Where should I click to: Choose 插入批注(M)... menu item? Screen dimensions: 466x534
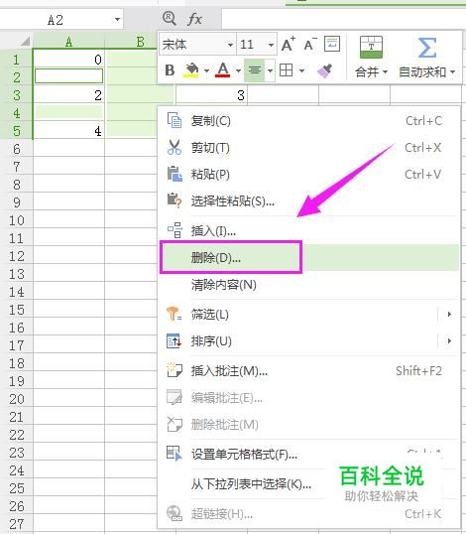pyautogui.click(x=309, y=371)
